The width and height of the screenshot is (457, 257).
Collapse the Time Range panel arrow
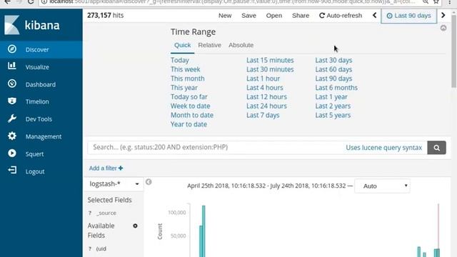point(443,28)
